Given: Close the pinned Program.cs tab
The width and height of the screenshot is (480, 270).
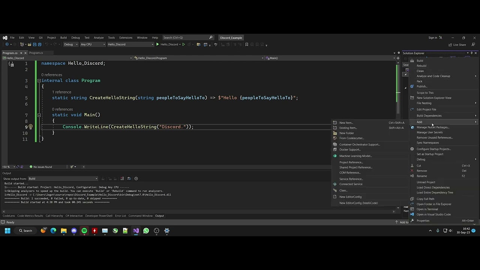Looking at the screenshot, I should click(x=25, y=53).
